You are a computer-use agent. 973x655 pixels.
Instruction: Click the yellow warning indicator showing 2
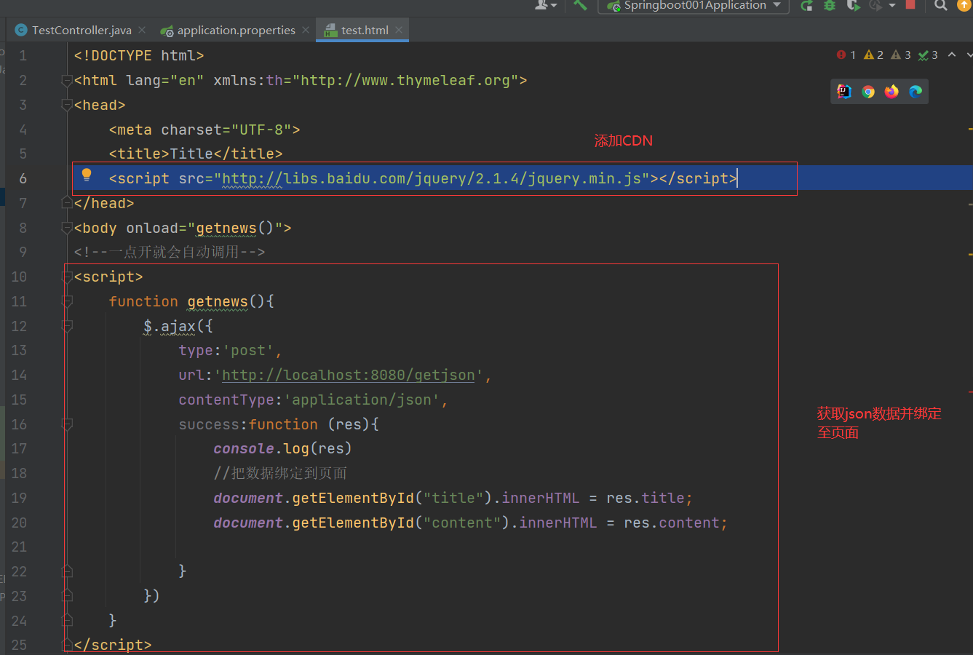click(873, 55)
